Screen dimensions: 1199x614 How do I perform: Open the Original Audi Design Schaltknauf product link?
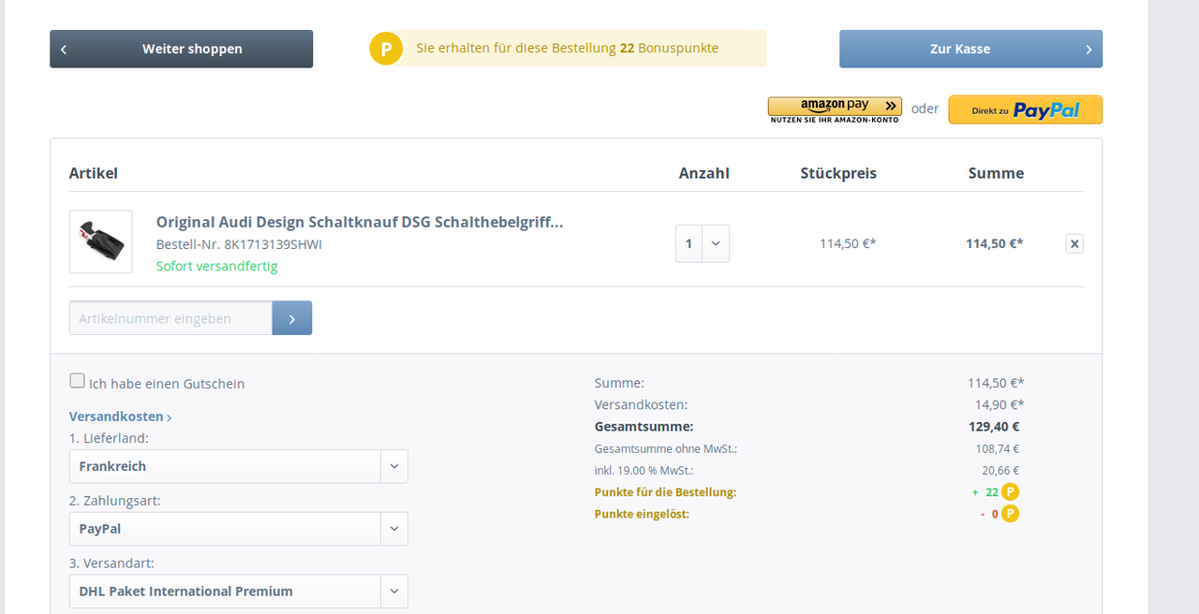coord(360,222)
